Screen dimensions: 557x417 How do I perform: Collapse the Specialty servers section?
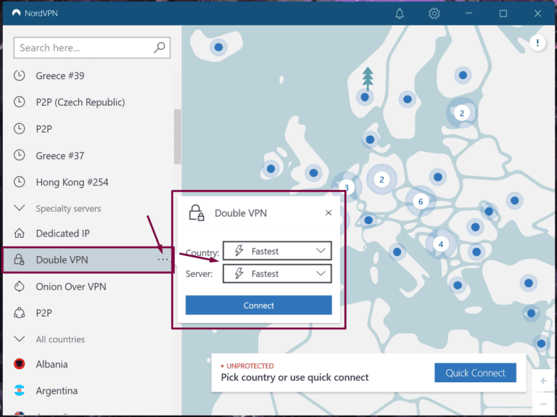click(20, 209)
